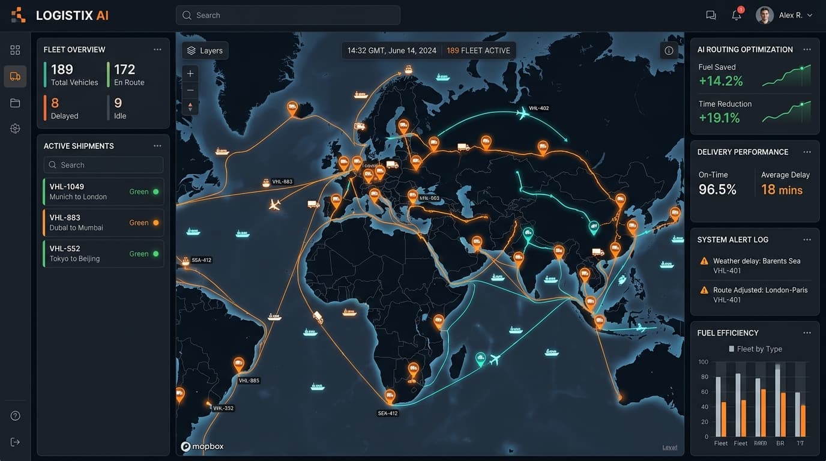Click the Logistix AI logo icon

[x=19, y=15]
